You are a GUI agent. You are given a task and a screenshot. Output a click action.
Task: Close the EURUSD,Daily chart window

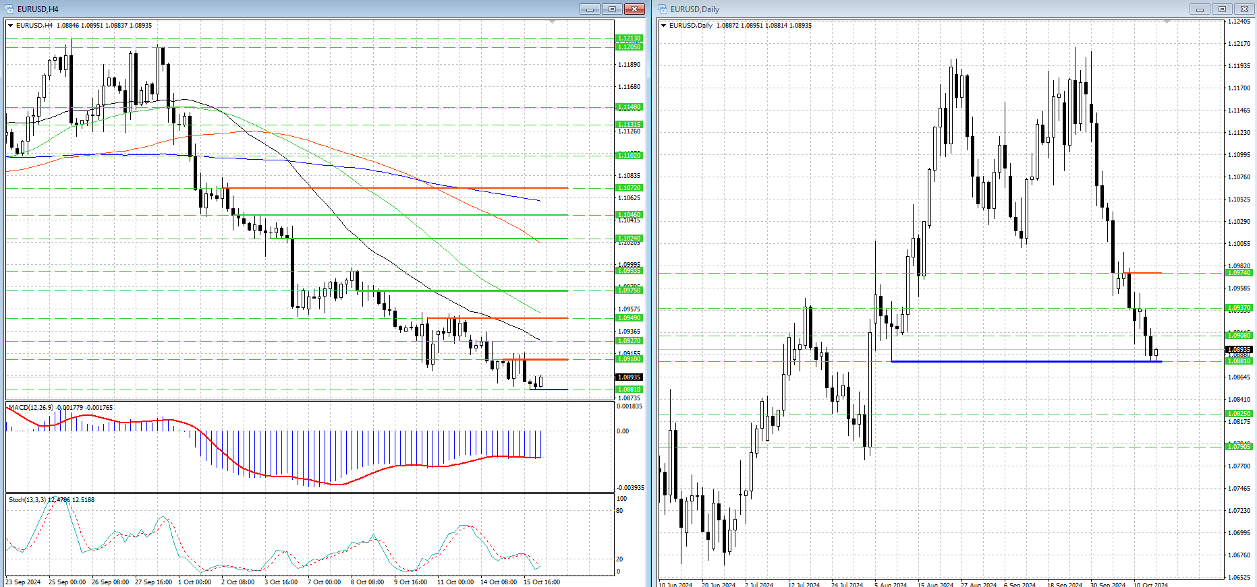coord(1244,9)
